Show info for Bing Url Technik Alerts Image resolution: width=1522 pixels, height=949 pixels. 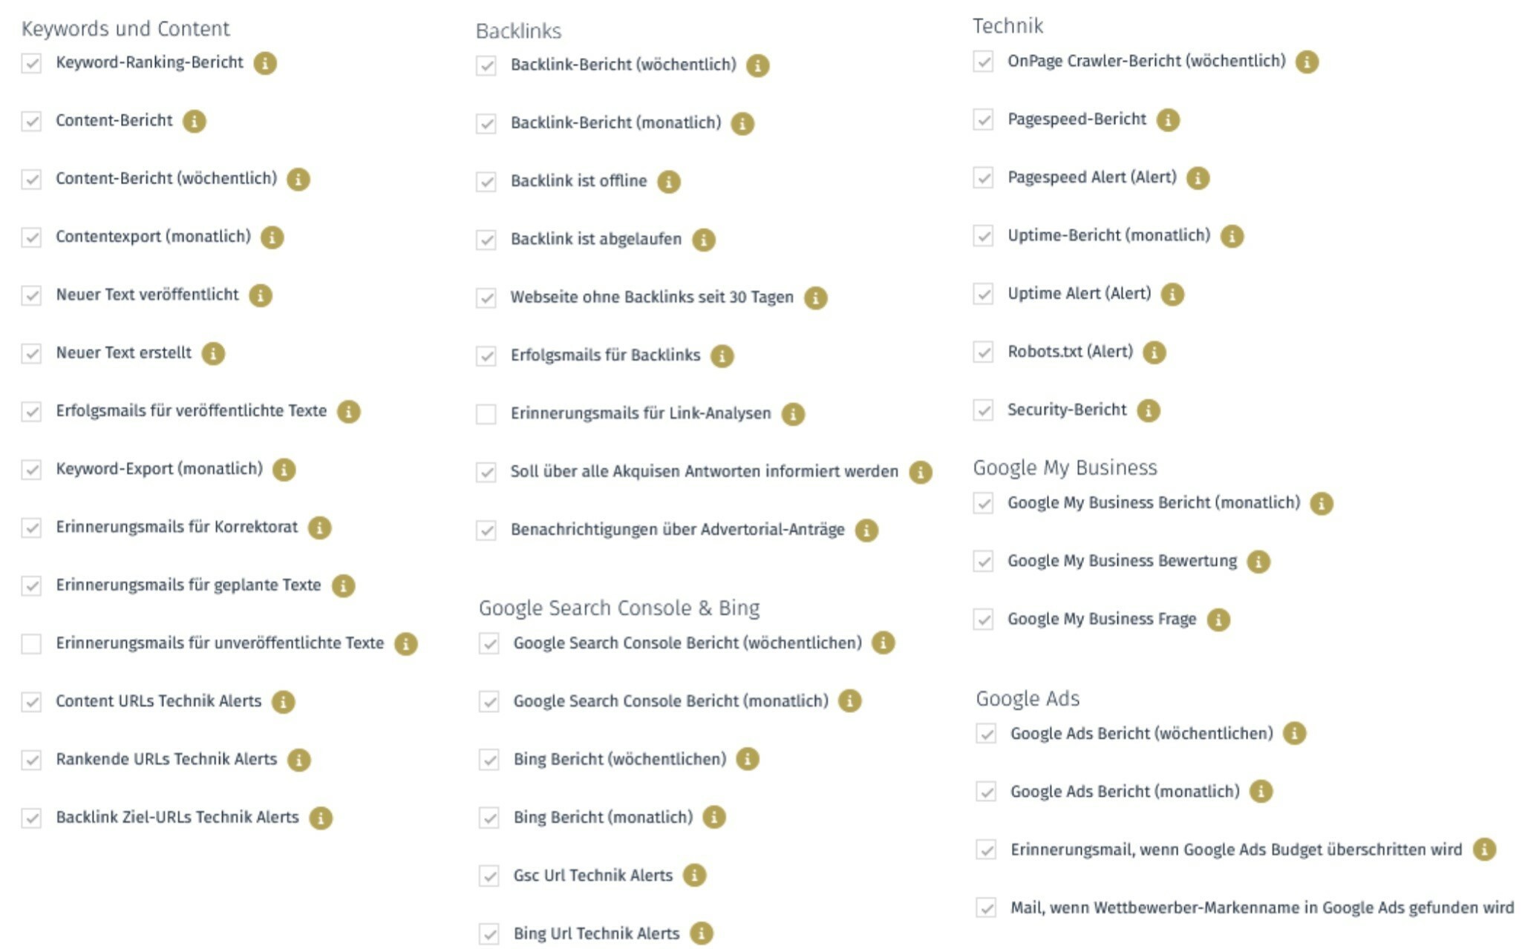[x=702, y=933]
